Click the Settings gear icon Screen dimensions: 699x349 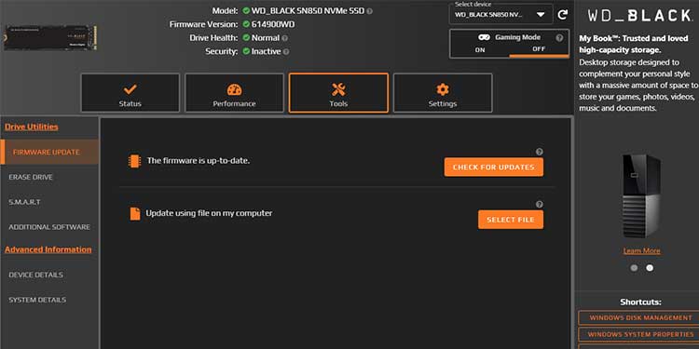(x=443, y=89)
